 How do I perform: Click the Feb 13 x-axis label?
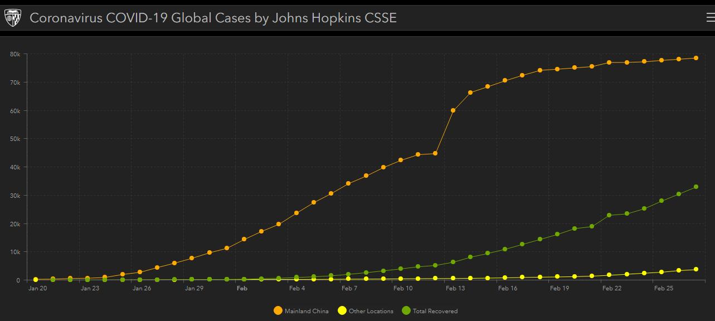pos(455,289)
